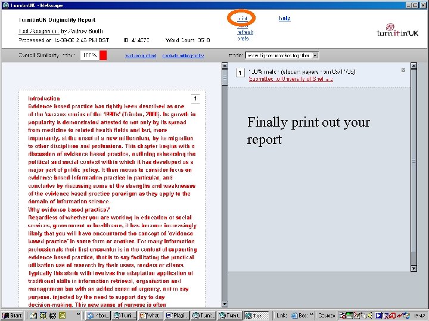The height and width of the screenshot is (321, 429).
Task: Expand the Links toolbar overflow chevron
Action: [x=312, y=314]
